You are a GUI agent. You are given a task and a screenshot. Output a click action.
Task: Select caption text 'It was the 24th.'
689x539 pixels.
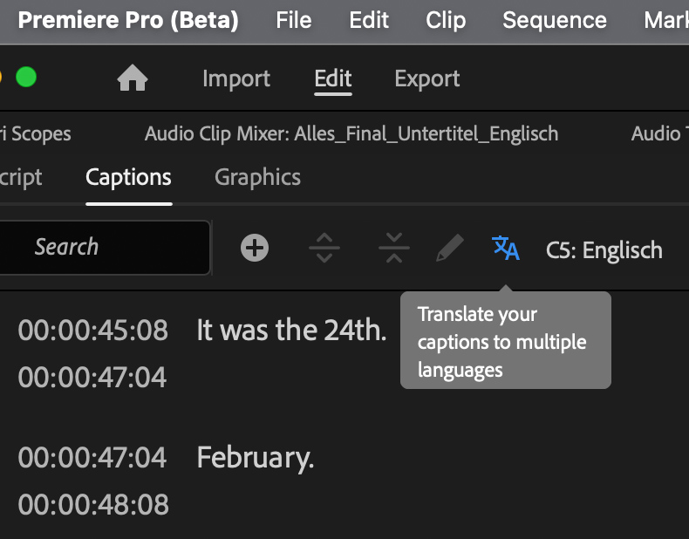point(291,331)
